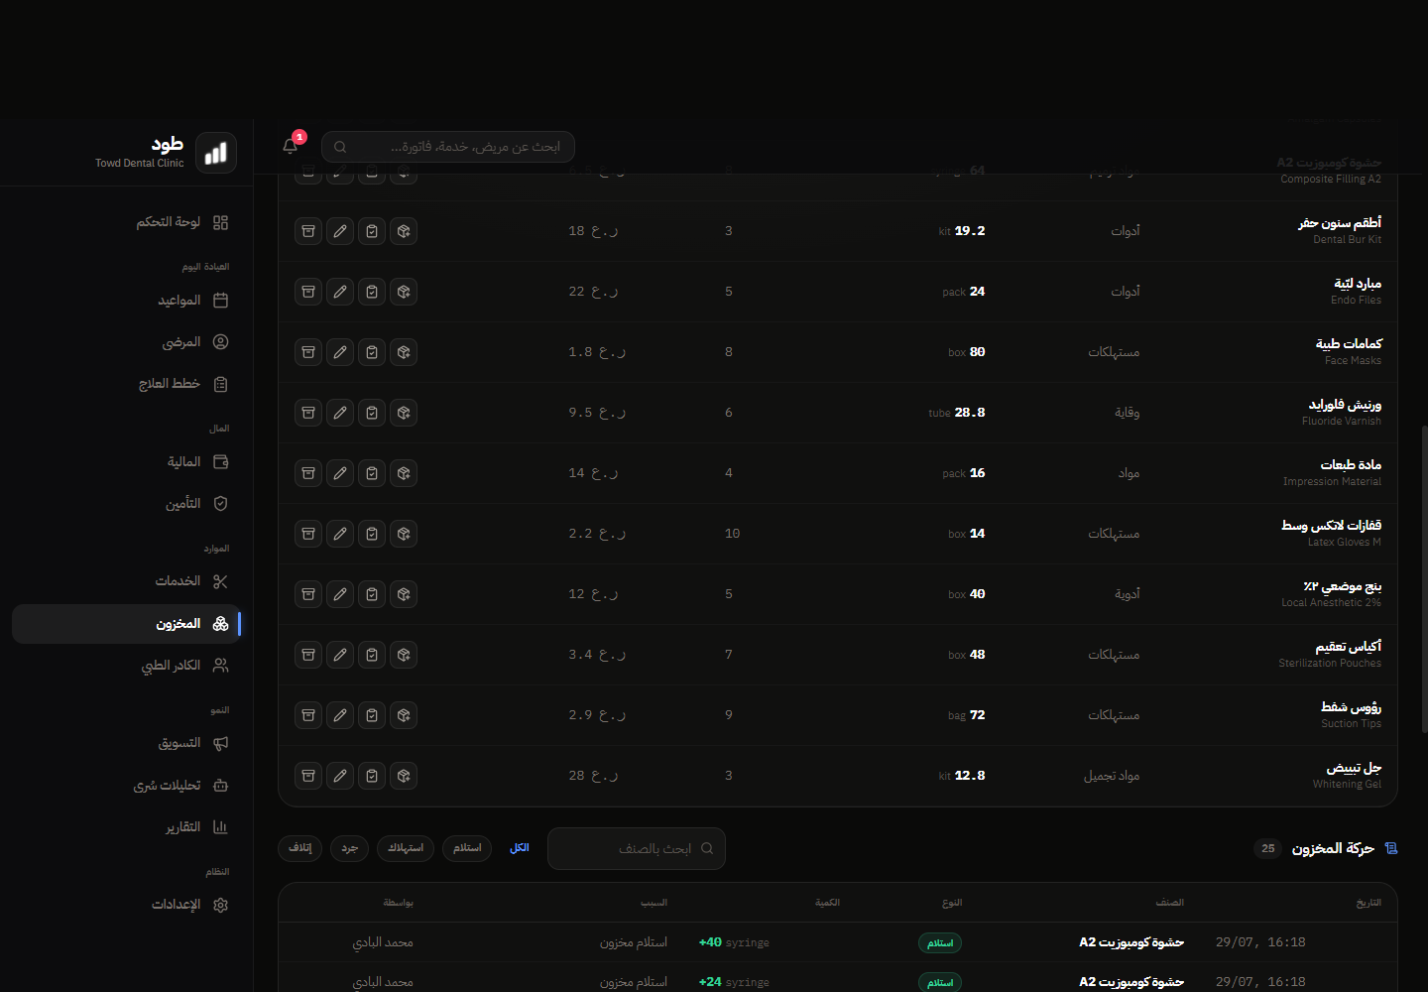
Task: Open المرضى patients section
Action: 127,342
